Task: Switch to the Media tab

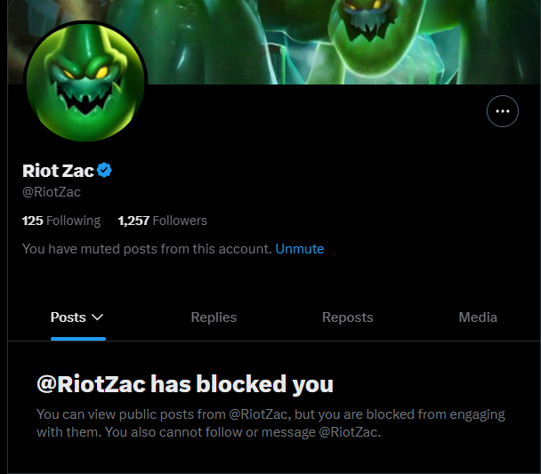Action: pyautogui.click(x=478, y=317)
